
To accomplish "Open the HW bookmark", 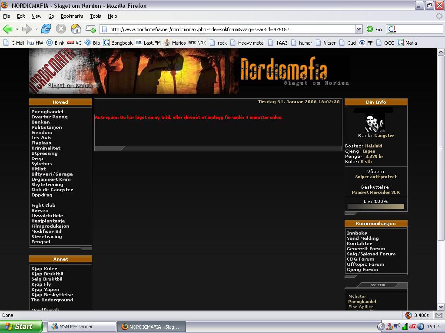I will tap(35, 43).
